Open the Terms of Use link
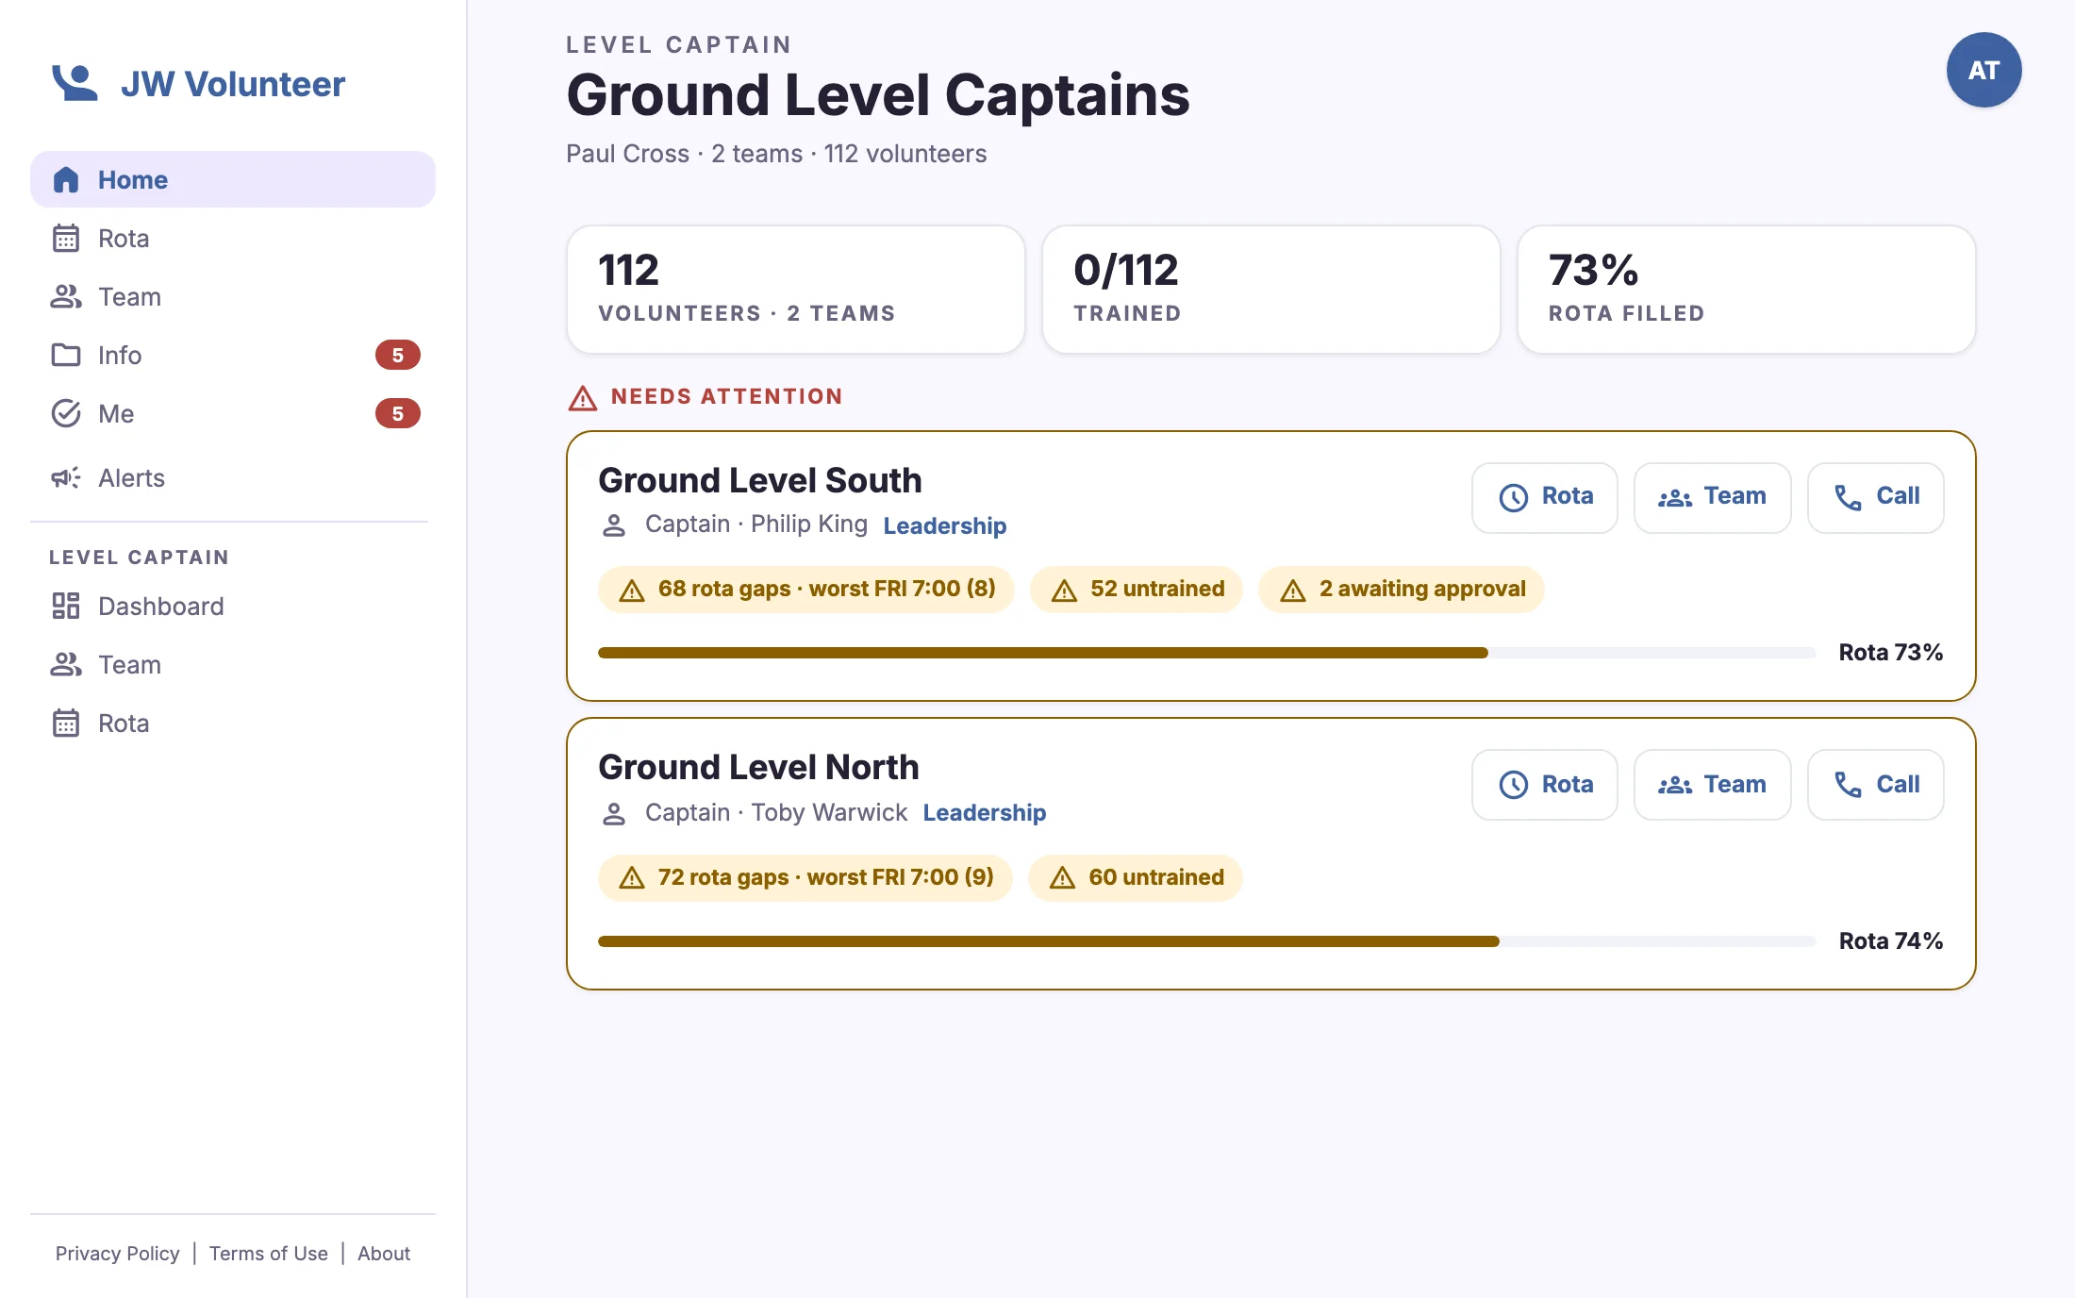The height and width of the screenshot is (1298, 2075). pos(269,1253)
